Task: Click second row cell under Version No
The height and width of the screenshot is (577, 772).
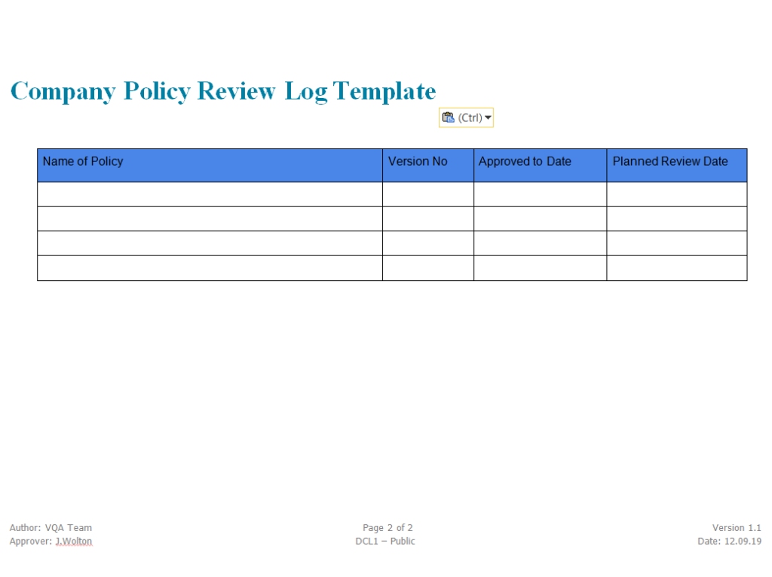Action: (427, 219)
